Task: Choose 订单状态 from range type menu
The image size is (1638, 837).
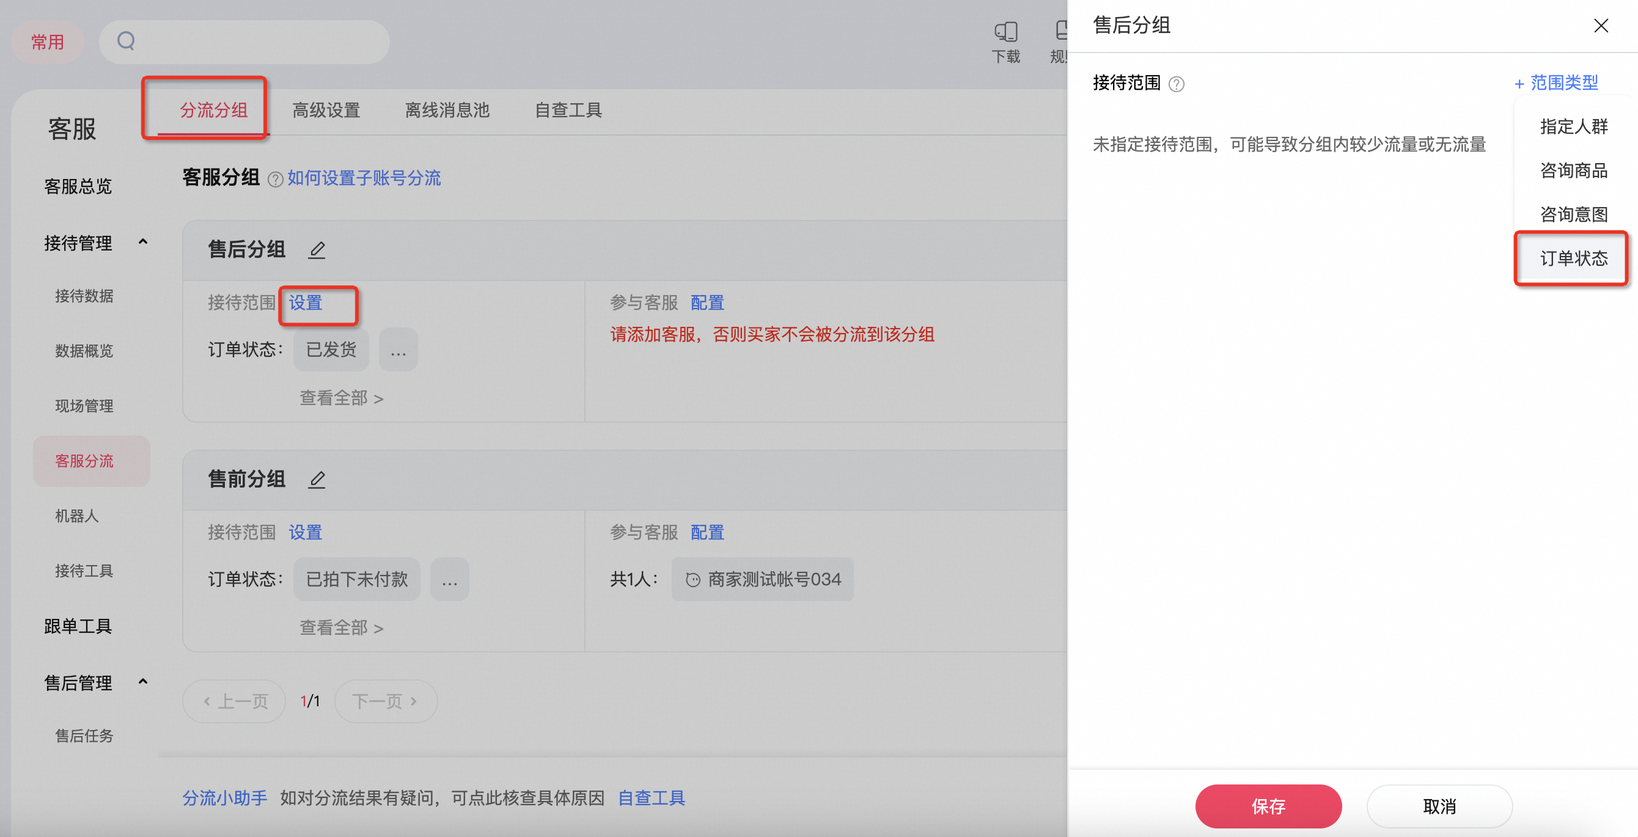Action: 1573,258
